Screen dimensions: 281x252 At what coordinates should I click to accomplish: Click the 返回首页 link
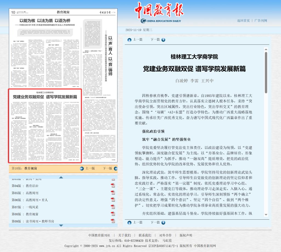243,21
